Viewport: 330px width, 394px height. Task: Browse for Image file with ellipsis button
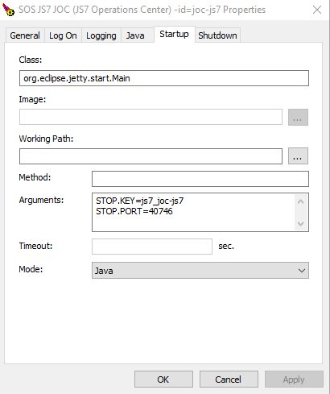(298, 117)
